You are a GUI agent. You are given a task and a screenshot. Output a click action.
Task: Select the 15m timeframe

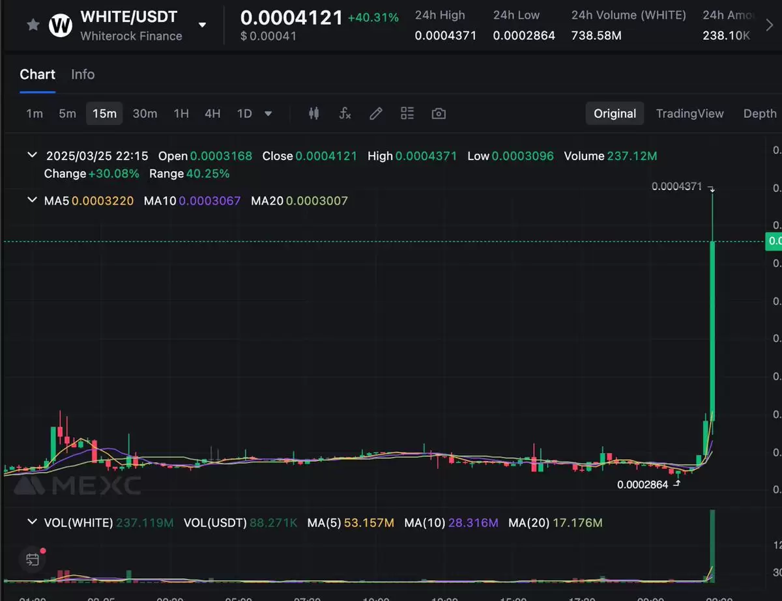click(104, 113)
